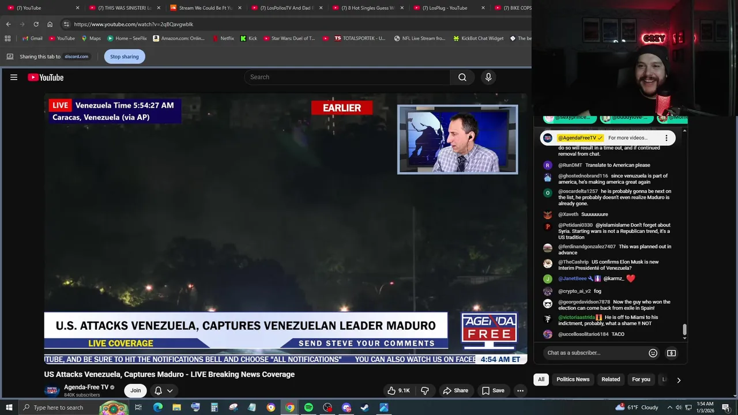This screenshot has height=415, width=738.
Task: Close the first YouTube browser tab
Action: [x=77, y=8]
